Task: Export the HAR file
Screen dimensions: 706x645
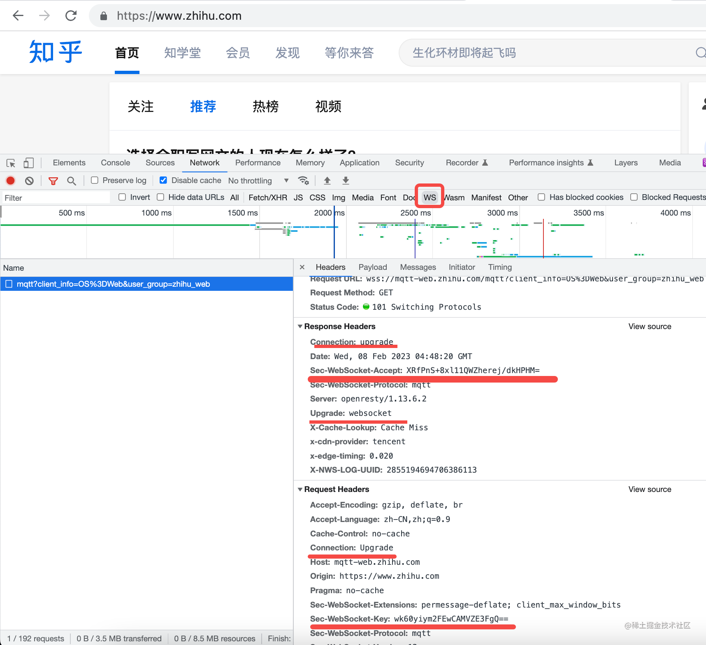Action: pos(346,181)
